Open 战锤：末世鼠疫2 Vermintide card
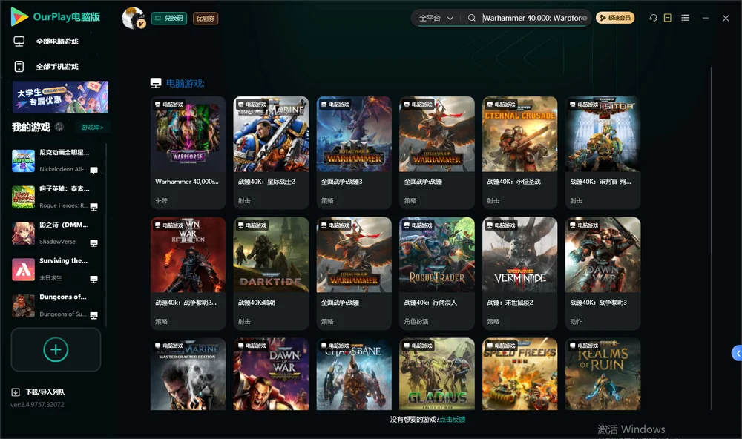Screen dimensions: 742x439 (519, 274)
